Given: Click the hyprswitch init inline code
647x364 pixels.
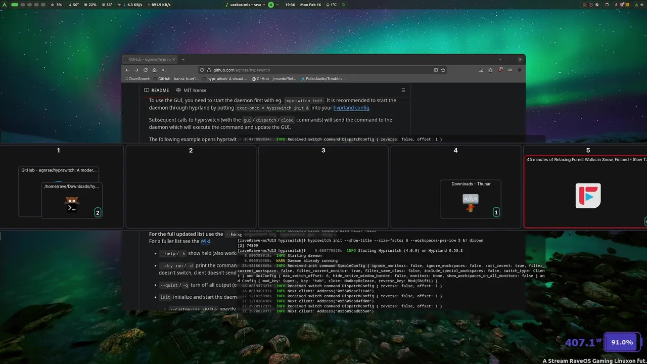Looking at the screenshot, I should tap(303, 101).
